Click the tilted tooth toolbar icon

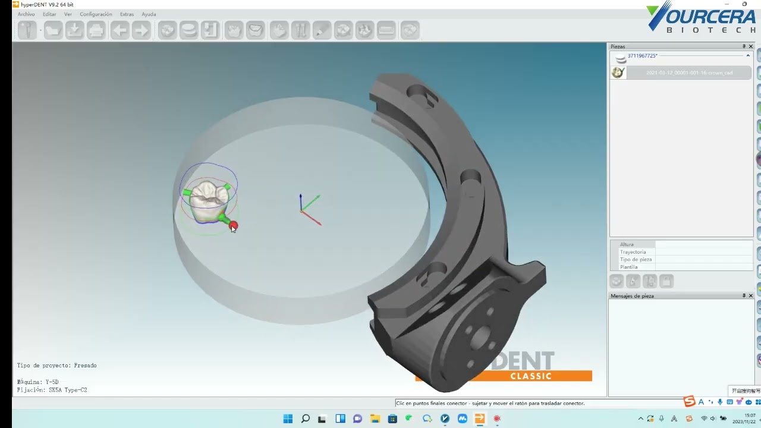tap(279, 30)
